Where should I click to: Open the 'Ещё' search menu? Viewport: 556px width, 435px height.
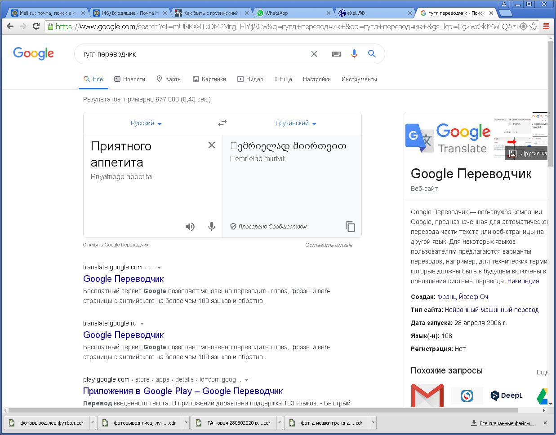(283, 79)
